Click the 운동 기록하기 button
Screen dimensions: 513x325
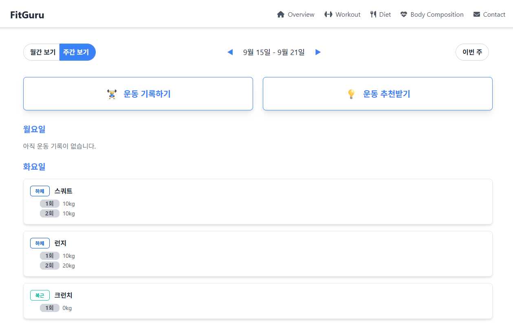click(138, 94)
